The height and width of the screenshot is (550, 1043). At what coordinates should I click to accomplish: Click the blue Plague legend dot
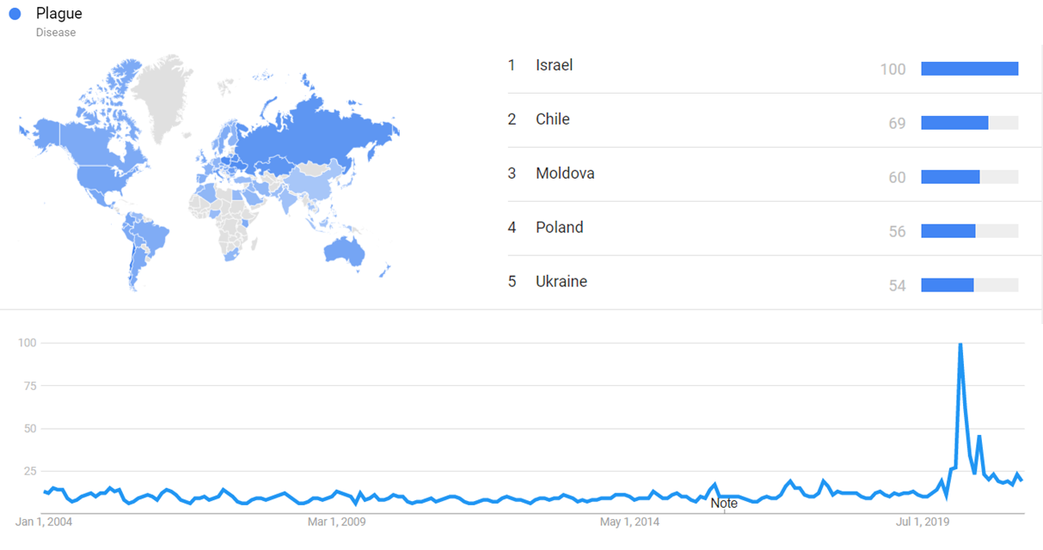pos(15,14)
